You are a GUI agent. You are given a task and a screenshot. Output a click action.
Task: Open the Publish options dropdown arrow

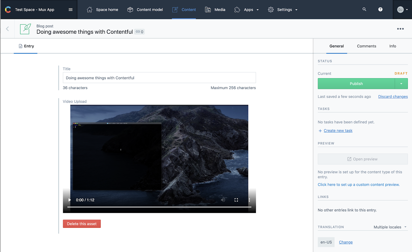click(x=401, y=84)
